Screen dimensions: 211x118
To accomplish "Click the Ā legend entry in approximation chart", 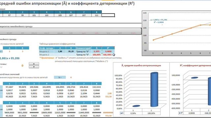I will pyautogui.click(x=122, y=113).
